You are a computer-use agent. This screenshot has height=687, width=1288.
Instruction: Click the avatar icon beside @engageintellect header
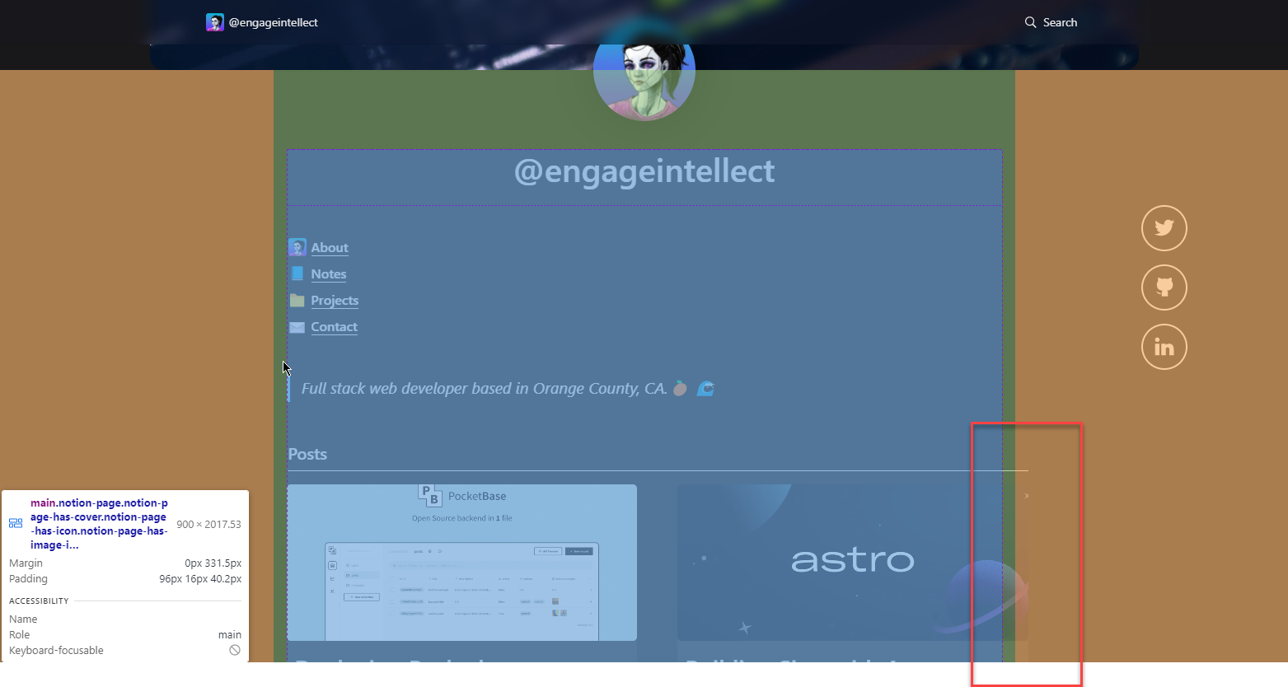pyautogui.click(x=214, y=21)
